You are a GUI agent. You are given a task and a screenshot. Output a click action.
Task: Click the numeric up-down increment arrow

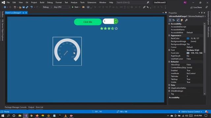[x=116, y=20]
